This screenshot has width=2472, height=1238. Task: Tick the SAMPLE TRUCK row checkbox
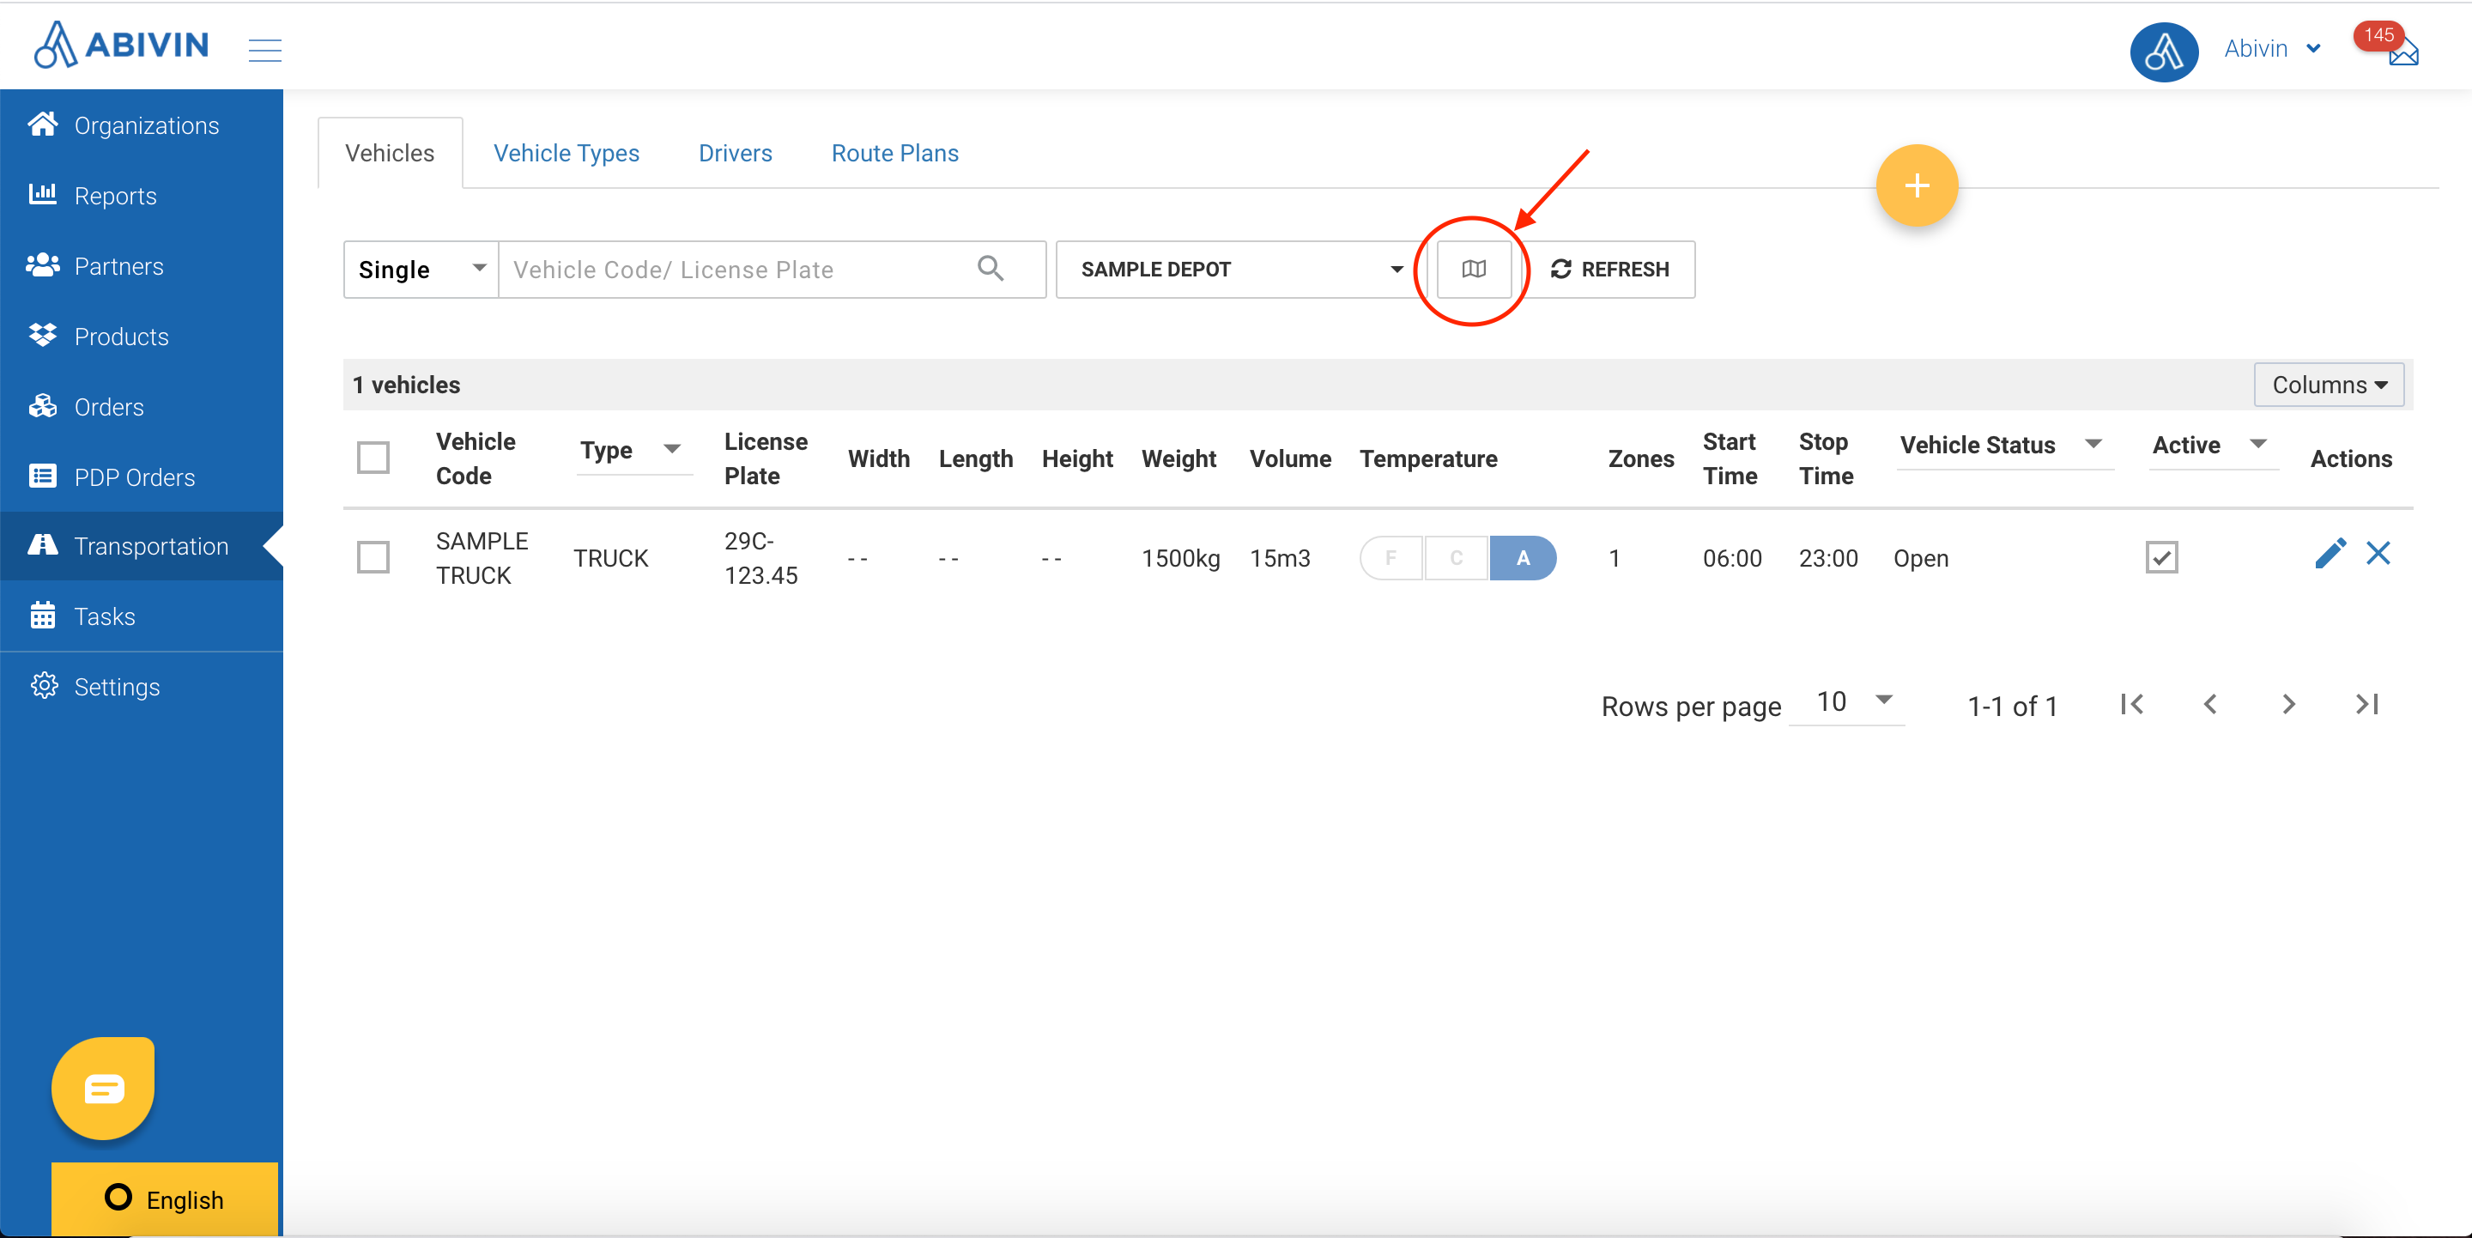pos(373,557)
